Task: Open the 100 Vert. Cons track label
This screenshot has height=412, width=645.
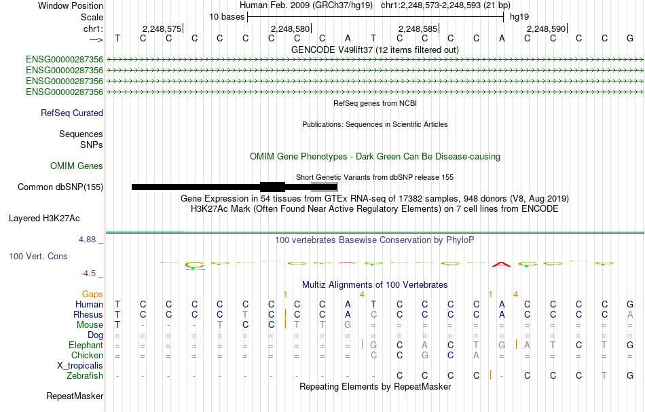Action: pyautogui.click(x=38, y=256)
